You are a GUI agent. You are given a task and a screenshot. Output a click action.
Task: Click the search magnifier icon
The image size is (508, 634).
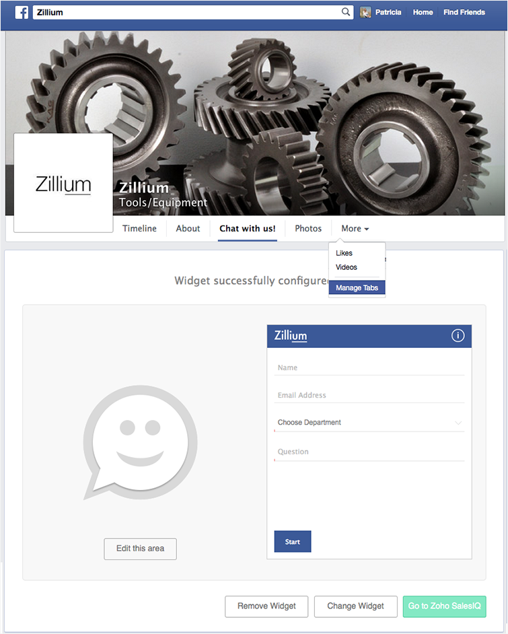coord(346,11)
